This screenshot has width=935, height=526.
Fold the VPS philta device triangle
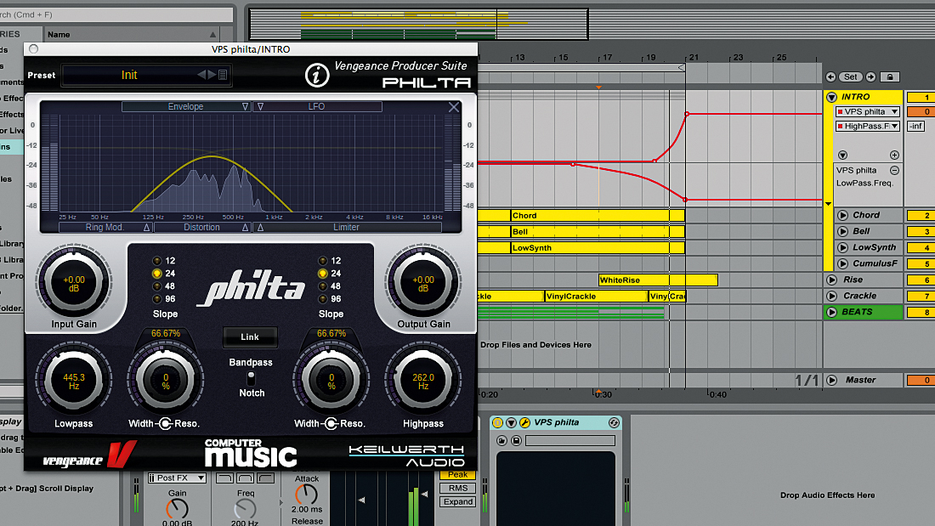tap(511, 423)
